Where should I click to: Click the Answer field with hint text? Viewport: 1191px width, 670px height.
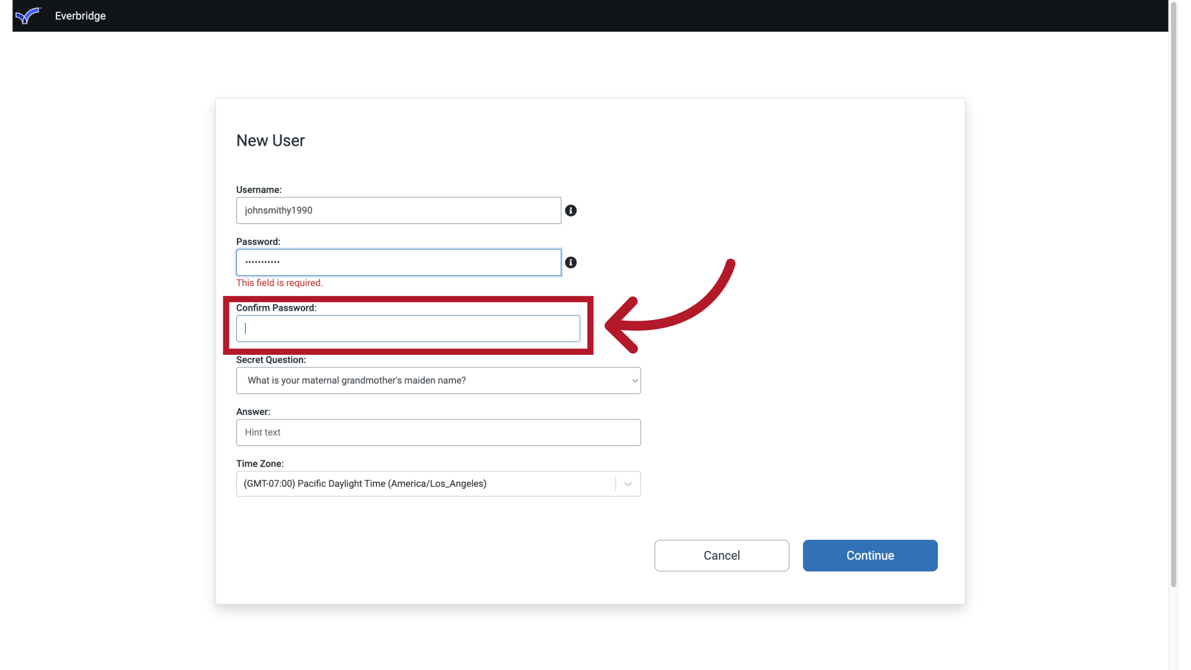click(438, 432)
